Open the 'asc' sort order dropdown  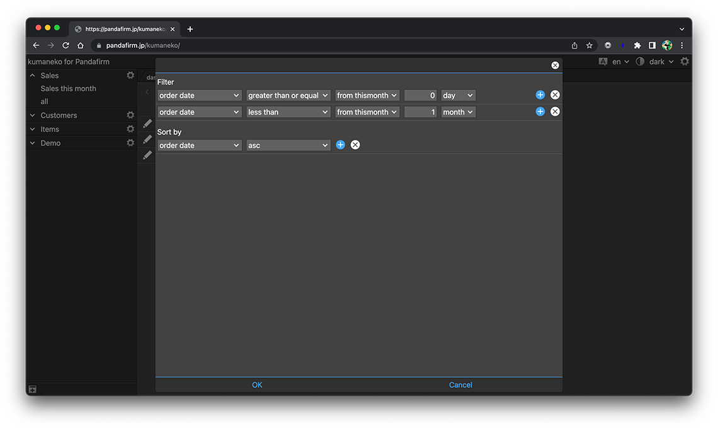tap(288, 145)
